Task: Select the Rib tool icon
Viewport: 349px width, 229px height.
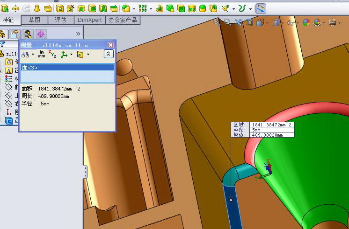Action: [160, 9]
